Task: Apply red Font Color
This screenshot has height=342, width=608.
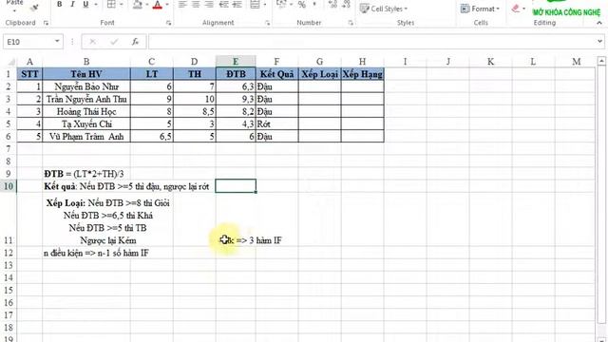Action: [158, 4]
